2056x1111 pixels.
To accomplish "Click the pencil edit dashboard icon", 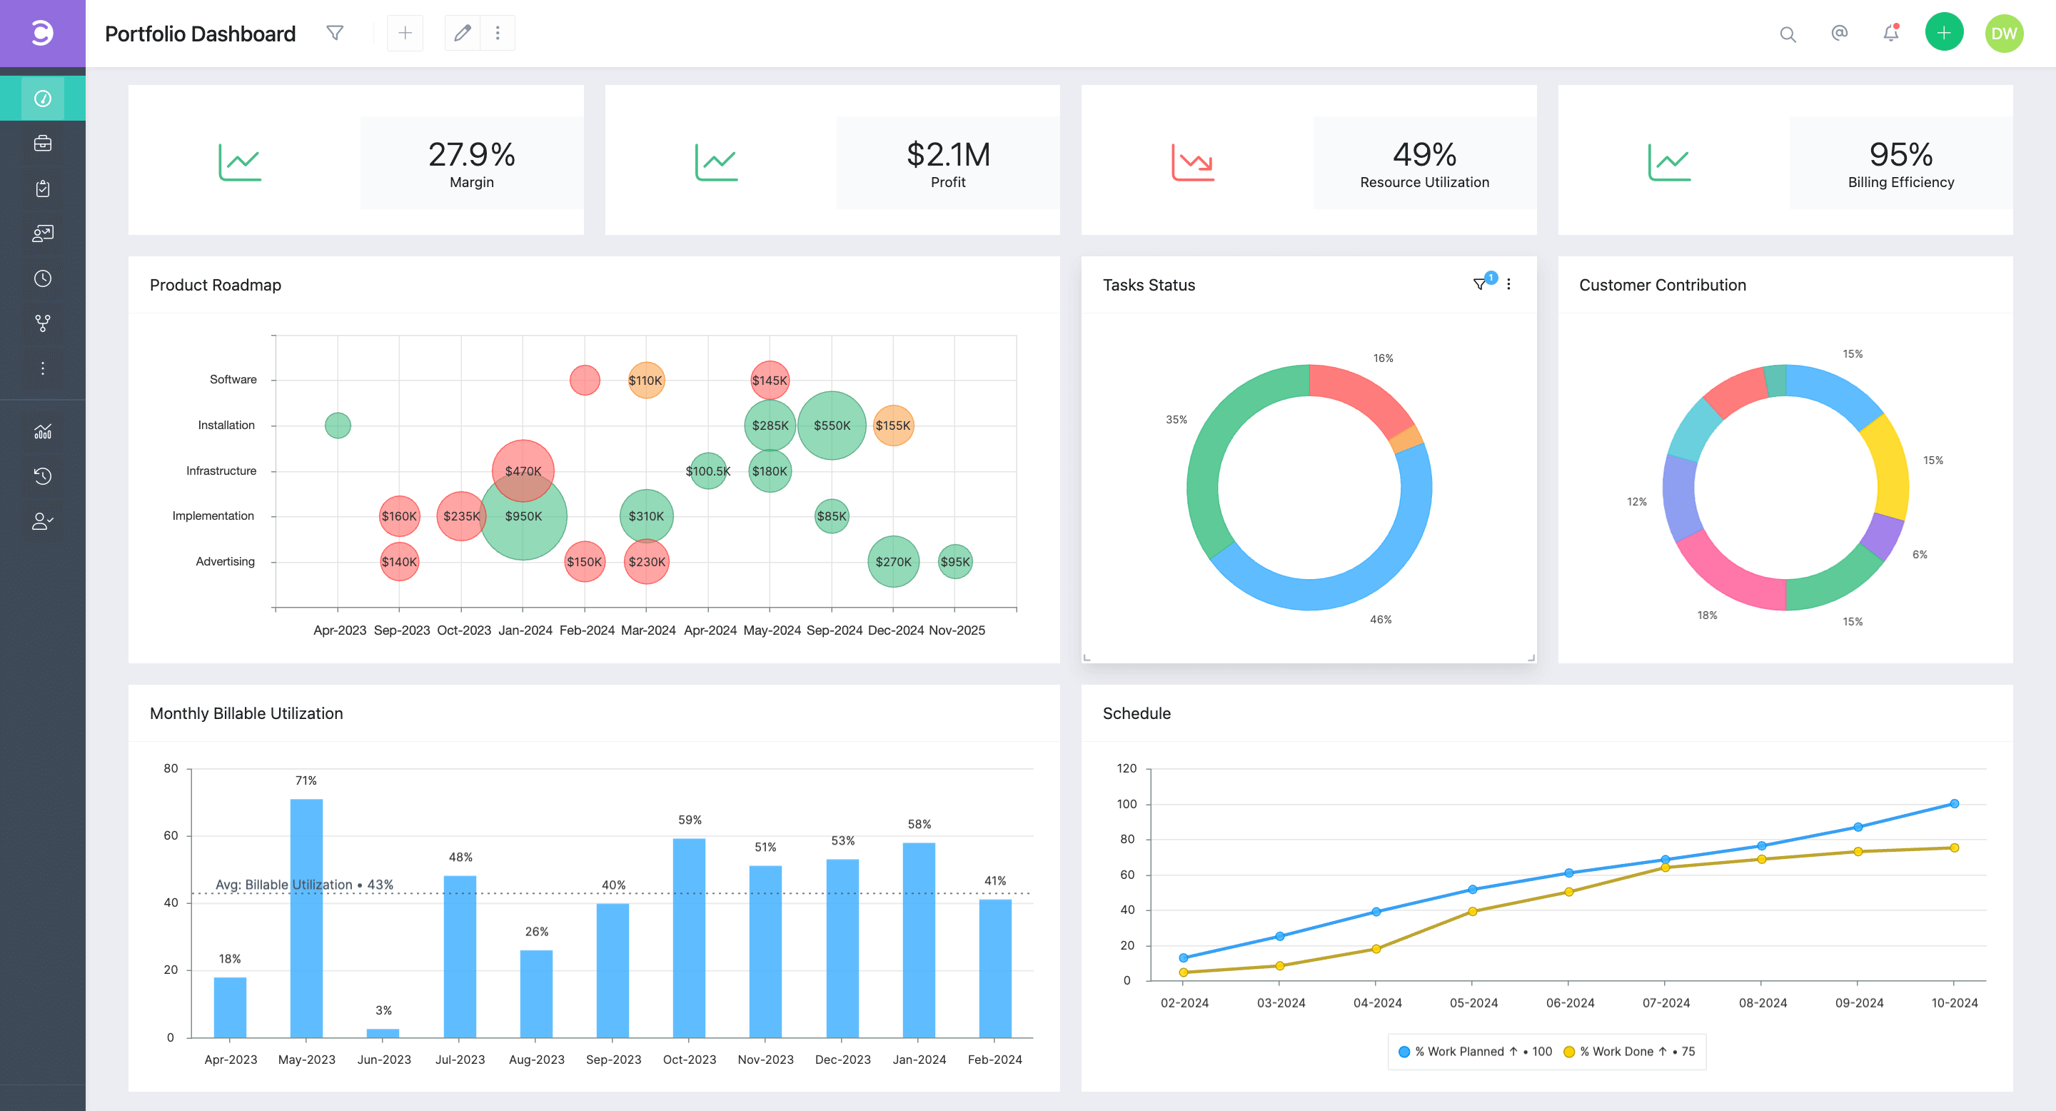I will click(462, 33).
